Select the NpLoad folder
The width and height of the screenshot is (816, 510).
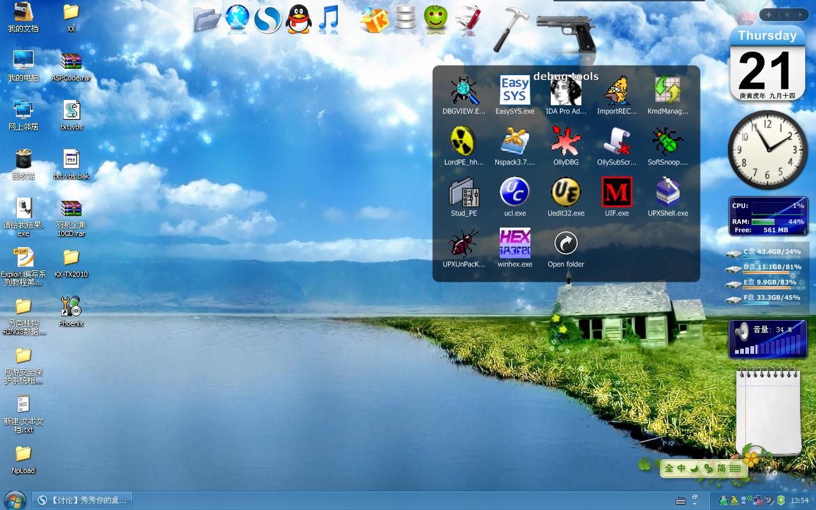[24, 459]
